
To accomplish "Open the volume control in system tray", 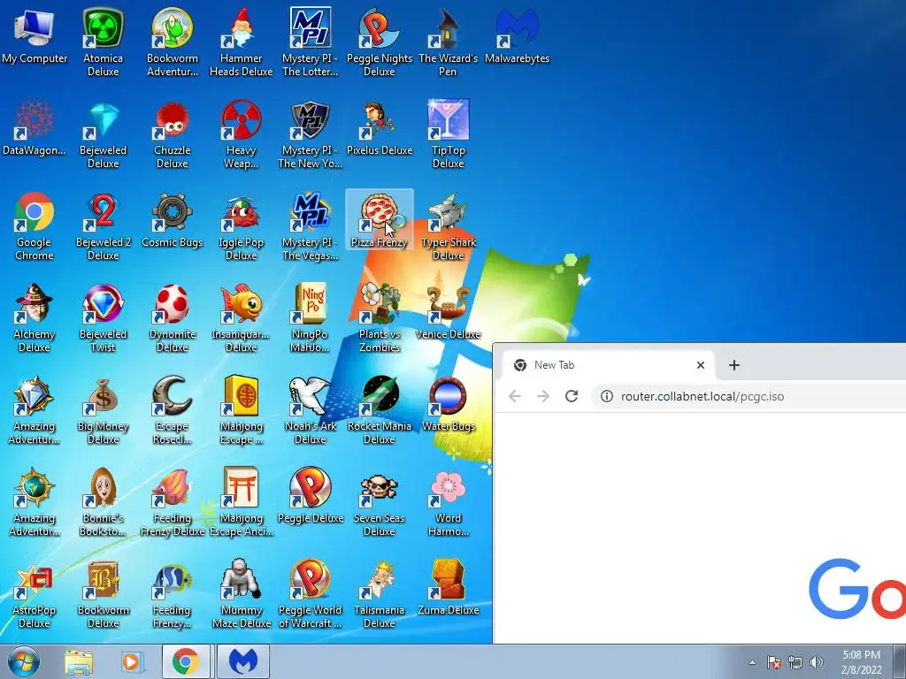I will (x=817, y=662).
